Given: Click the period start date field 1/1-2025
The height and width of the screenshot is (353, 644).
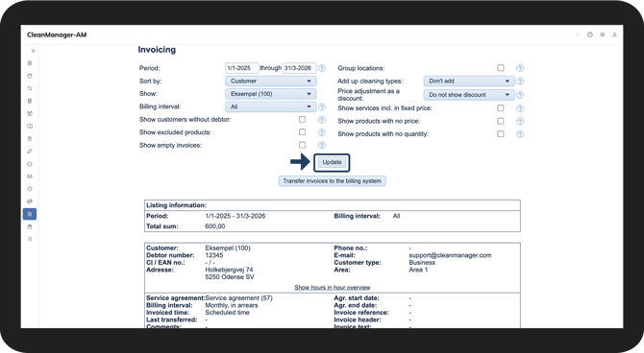Looking at the screenshot, I should click(242, 68).
